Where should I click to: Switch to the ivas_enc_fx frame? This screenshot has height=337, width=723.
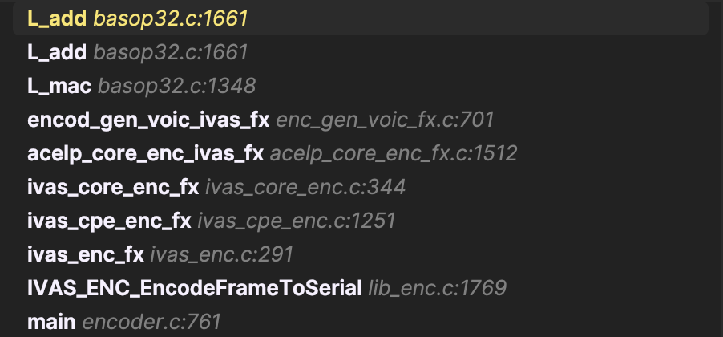pyautogui.click(x=86, y=255)
